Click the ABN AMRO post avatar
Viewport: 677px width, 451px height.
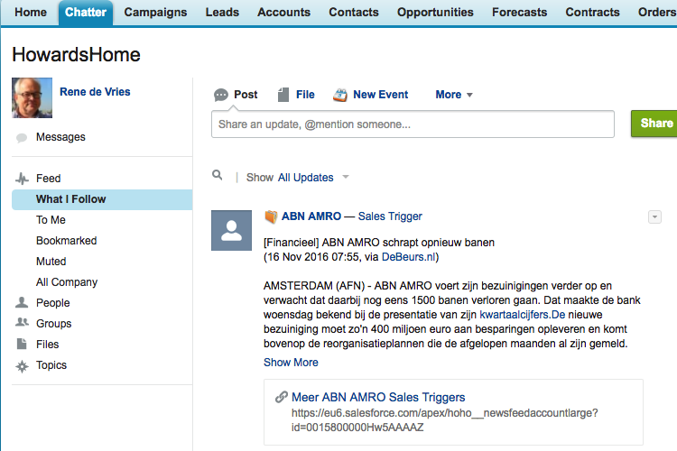[231, 231]
